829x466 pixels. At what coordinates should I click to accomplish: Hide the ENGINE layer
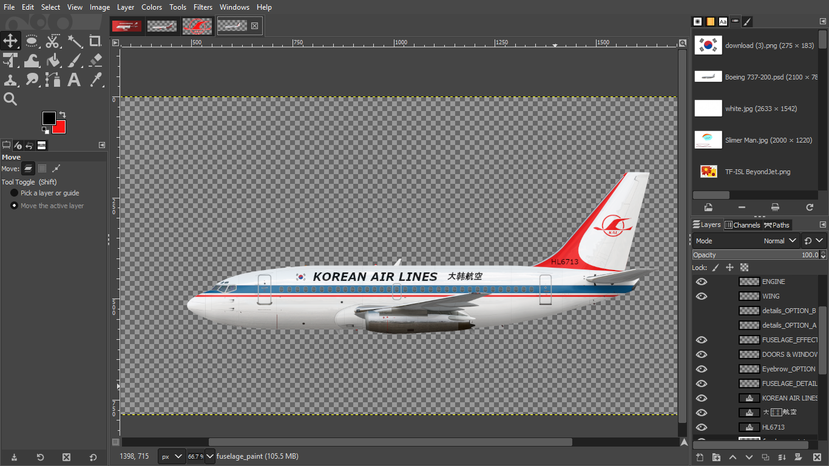click(702, 282)
